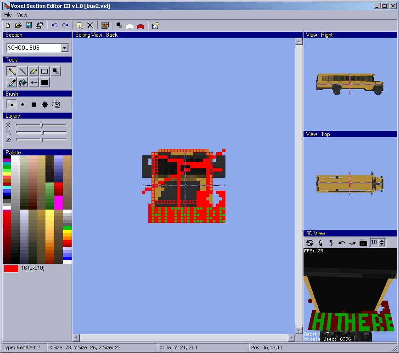Decrease the 3D View spin value
This screenshot has width=399, height=353.
click(382, 245)
